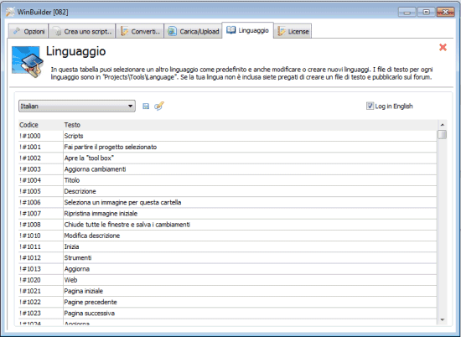
Task: Open the Carica/Upload tab
Action: [193, 31]
